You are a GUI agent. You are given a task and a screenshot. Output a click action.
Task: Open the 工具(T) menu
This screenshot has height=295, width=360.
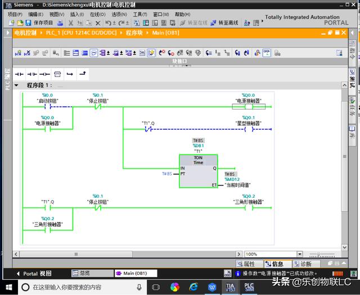[140, 15]
